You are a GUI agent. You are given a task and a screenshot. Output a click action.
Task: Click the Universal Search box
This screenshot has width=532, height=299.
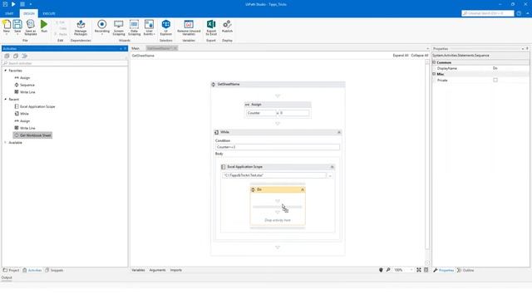click(x=488, y=13)
